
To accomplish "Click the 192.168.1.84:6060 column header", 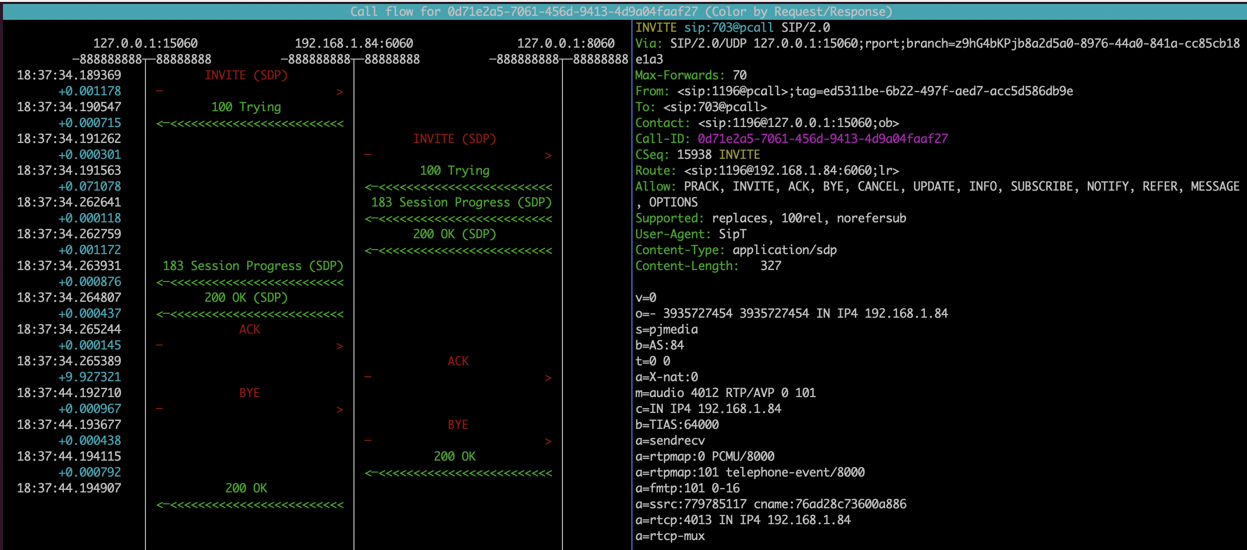I will coord(354,44).
